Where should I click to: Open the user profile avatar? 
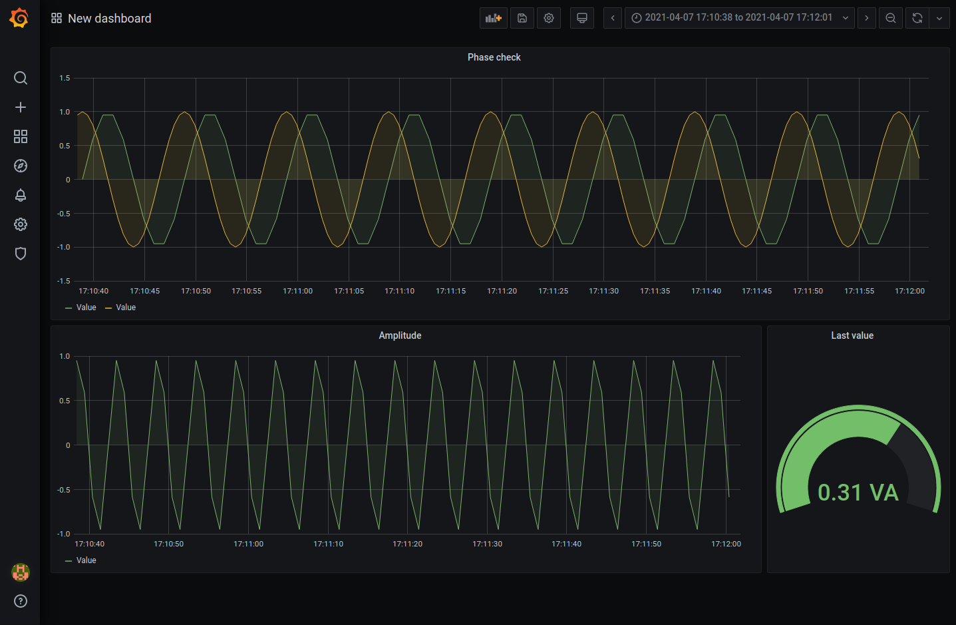coord(20,572)
